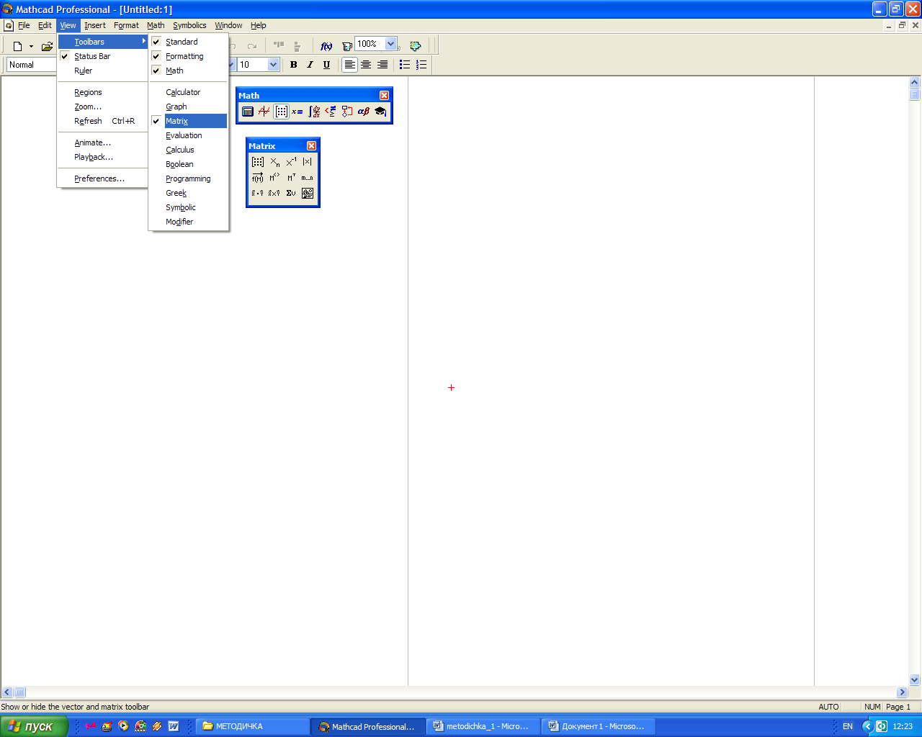
Task: Select Zoom... in the View menu
Action: pyautogui.click(x=102, y=107)
